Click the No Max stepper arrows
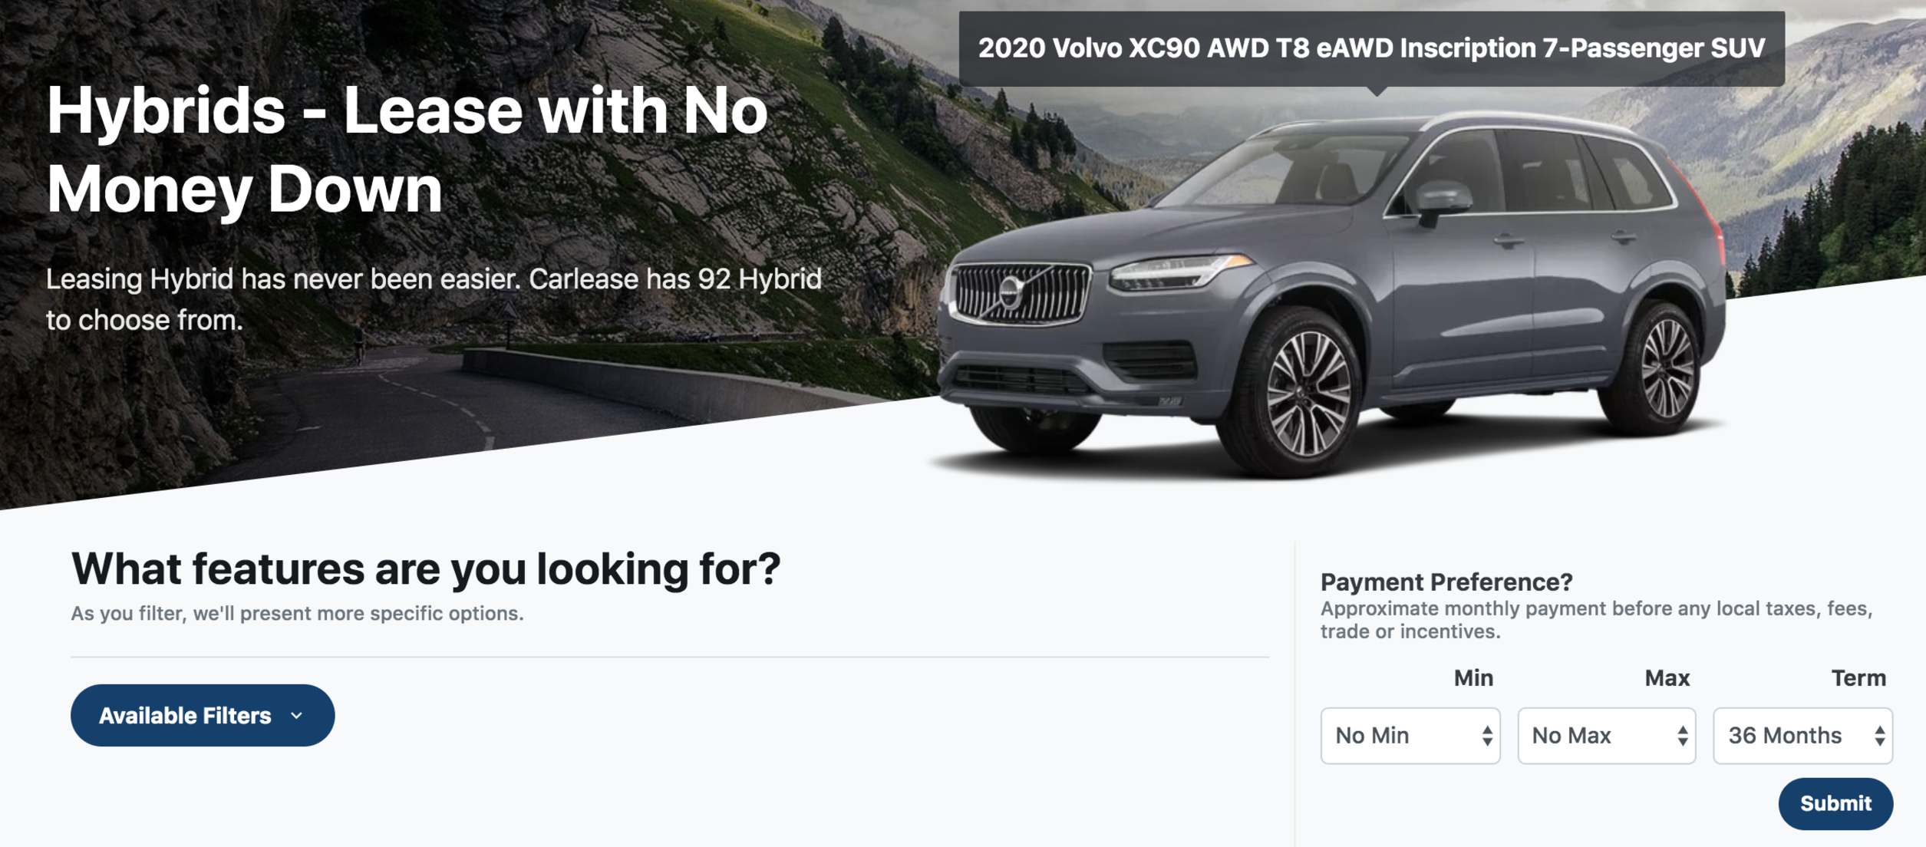 [x=1683, y=736]
